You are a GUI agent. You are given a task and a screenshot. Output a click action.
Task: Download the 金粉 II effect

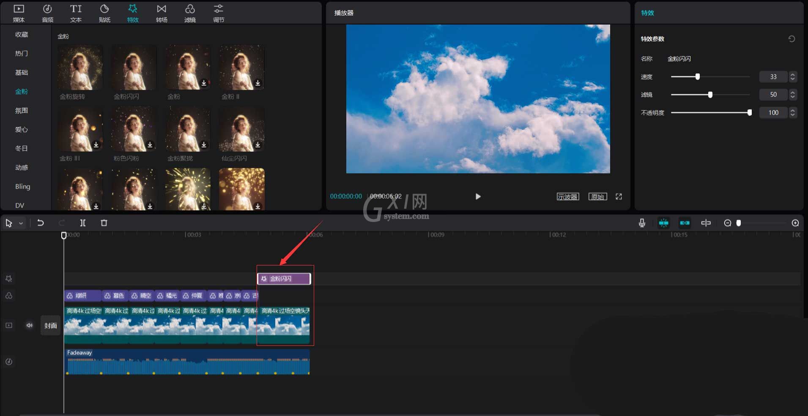(258, 83)
